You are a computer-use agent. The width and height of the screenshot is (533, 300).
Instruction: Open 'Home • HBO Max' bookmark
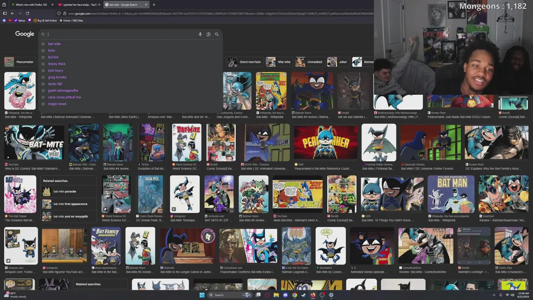[x=71, y=20]
